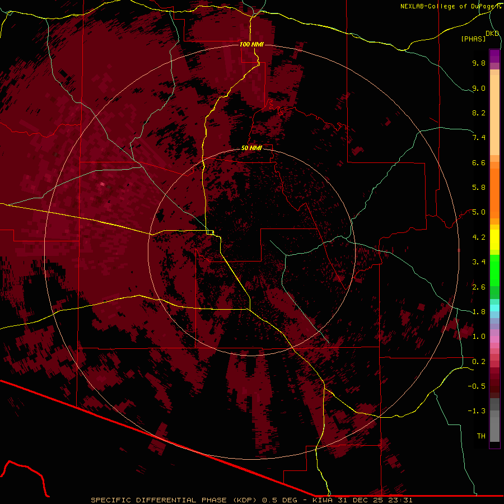
Task: Select the 0.2 legend value
Action: [x=479, y=362]
